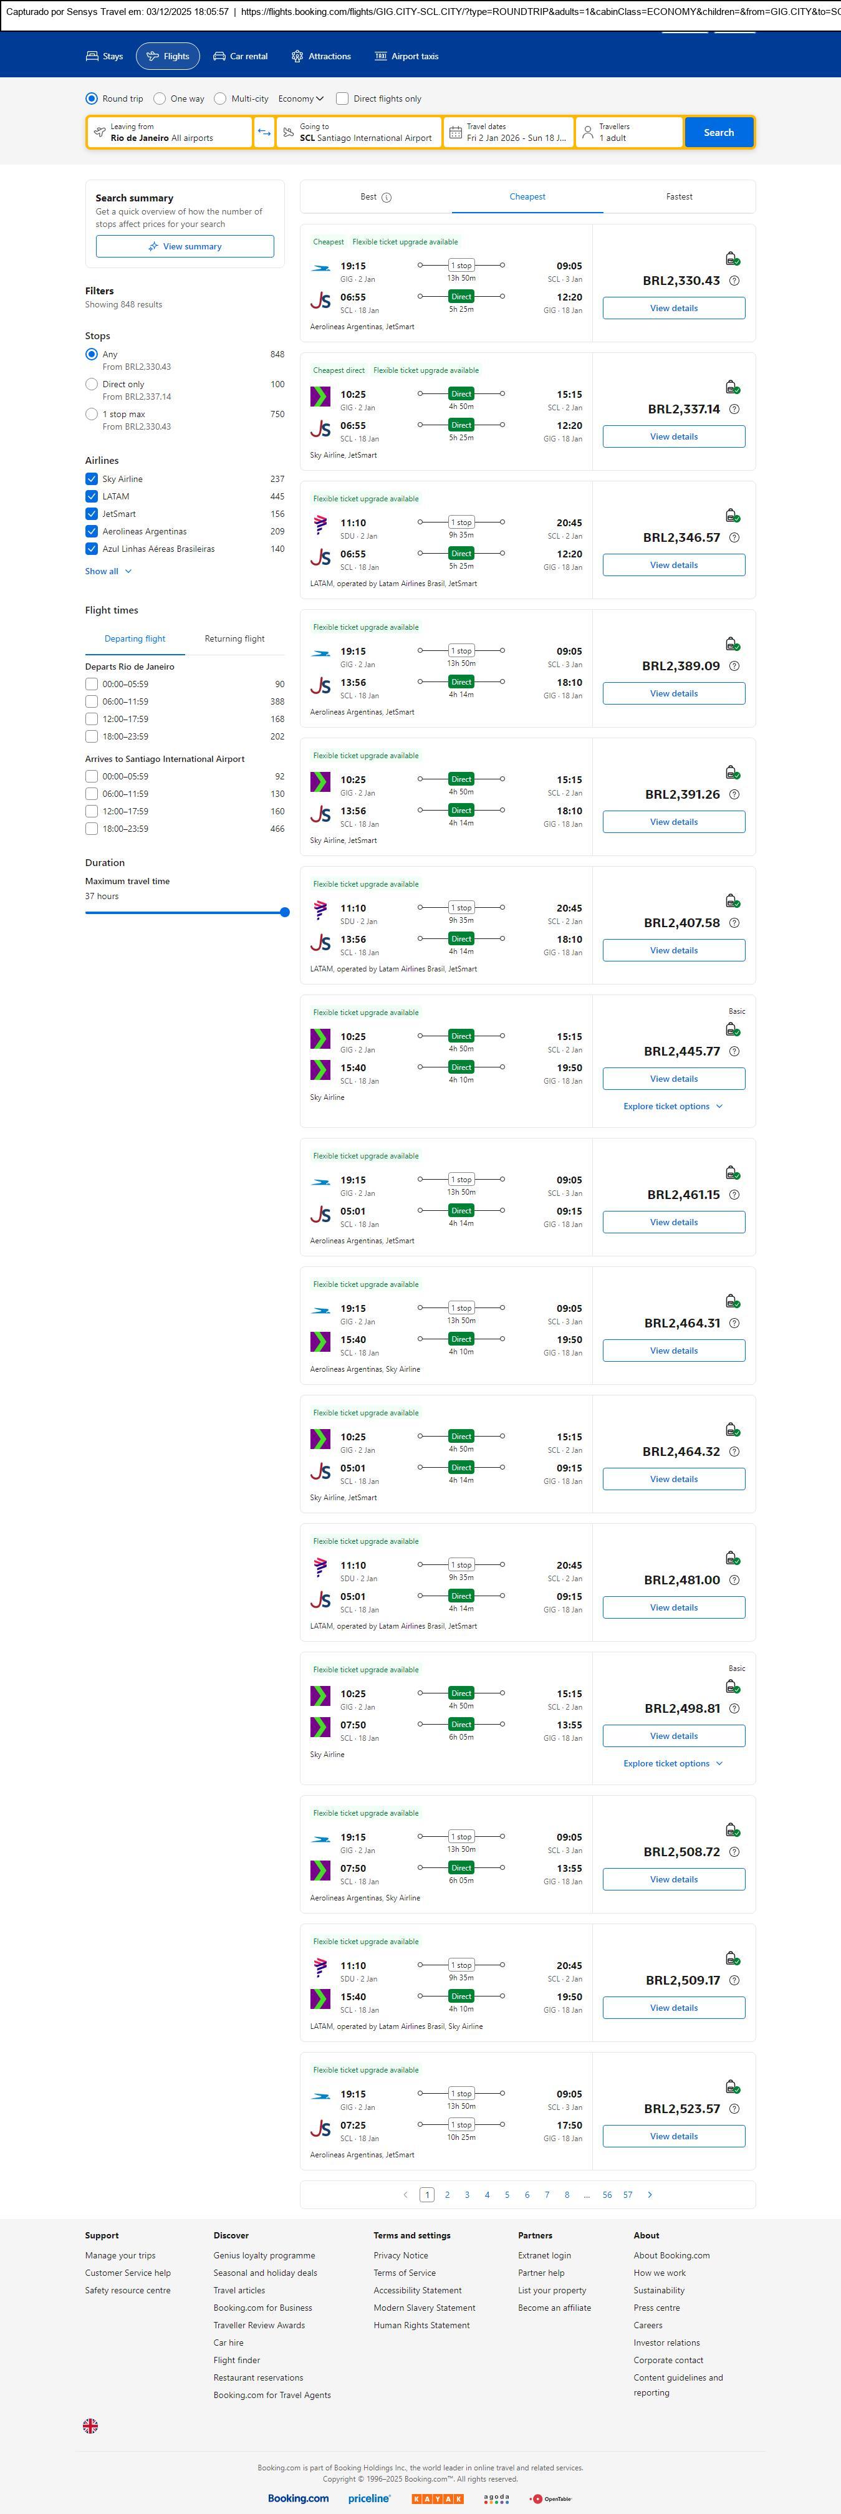Click the blue Search button
The height and width of the screenshot is (2514, 841).
coord(718,133)
